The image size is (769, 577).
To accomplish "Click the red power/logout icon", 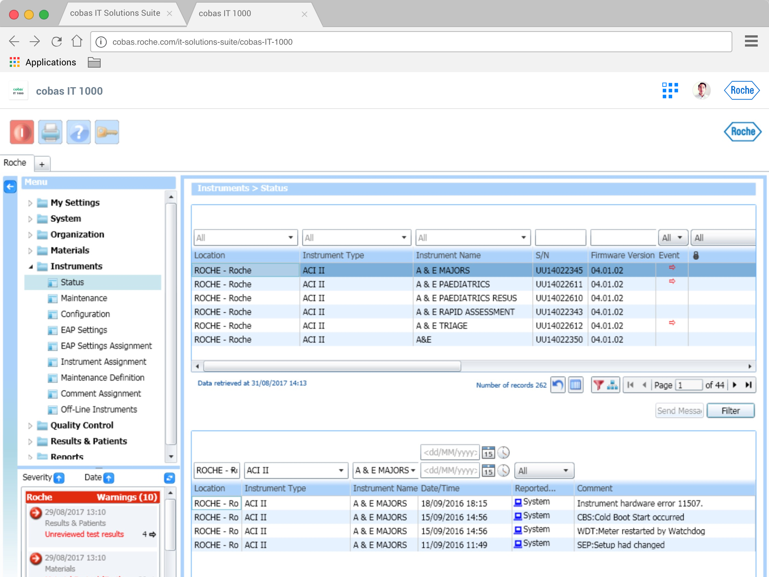I will pos(22,132).
